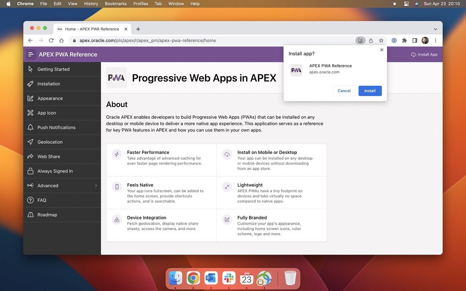
Task: Cancel the install app dialog
Action: point(344,91)
